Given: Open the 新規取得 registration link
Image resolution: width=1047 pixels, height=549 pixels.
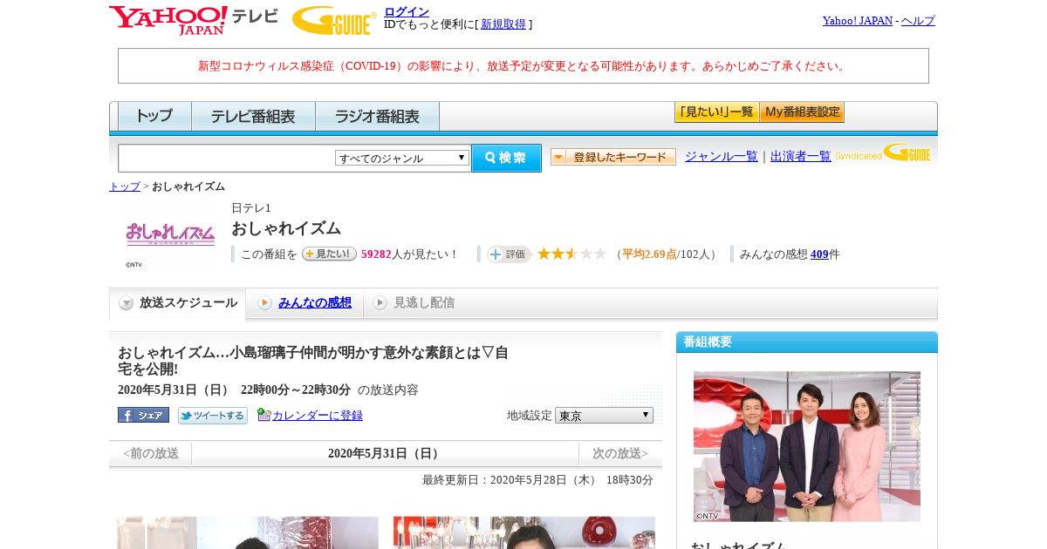Looking at the screenshot, I should point(503,24).
